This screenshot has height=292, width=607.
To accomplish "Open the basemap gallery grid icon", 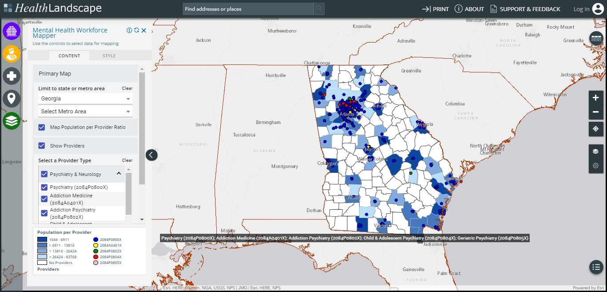I will pos(596,38).
